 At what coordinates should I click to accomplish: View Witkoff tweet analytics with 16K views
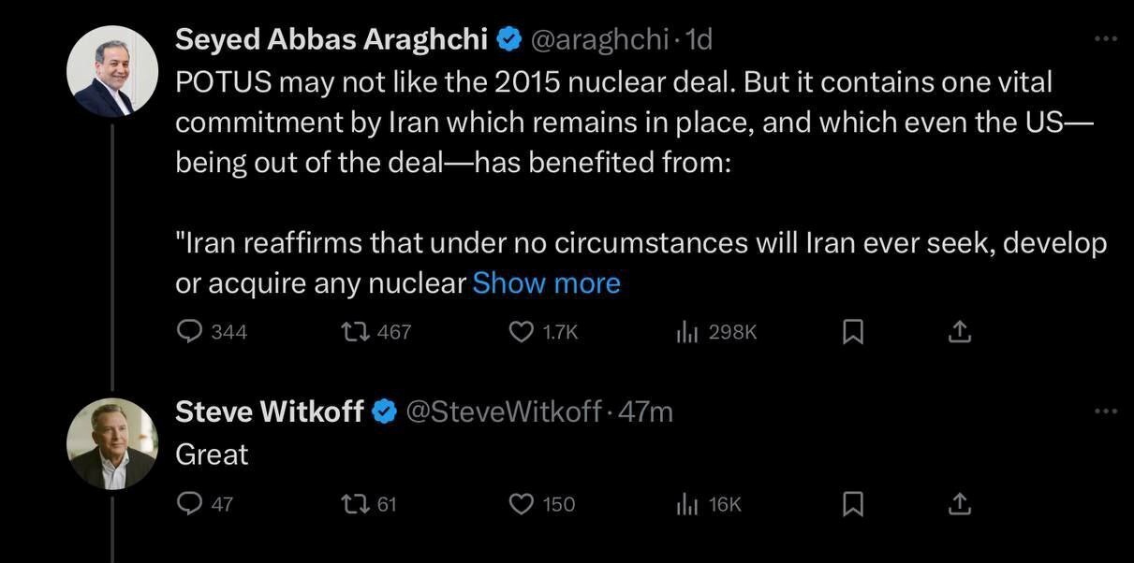pos(709,505)
